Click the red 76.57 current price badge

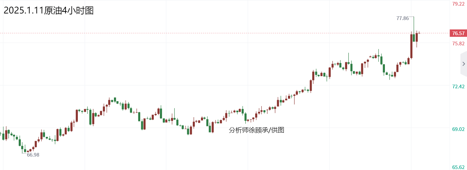click(458, 33)
